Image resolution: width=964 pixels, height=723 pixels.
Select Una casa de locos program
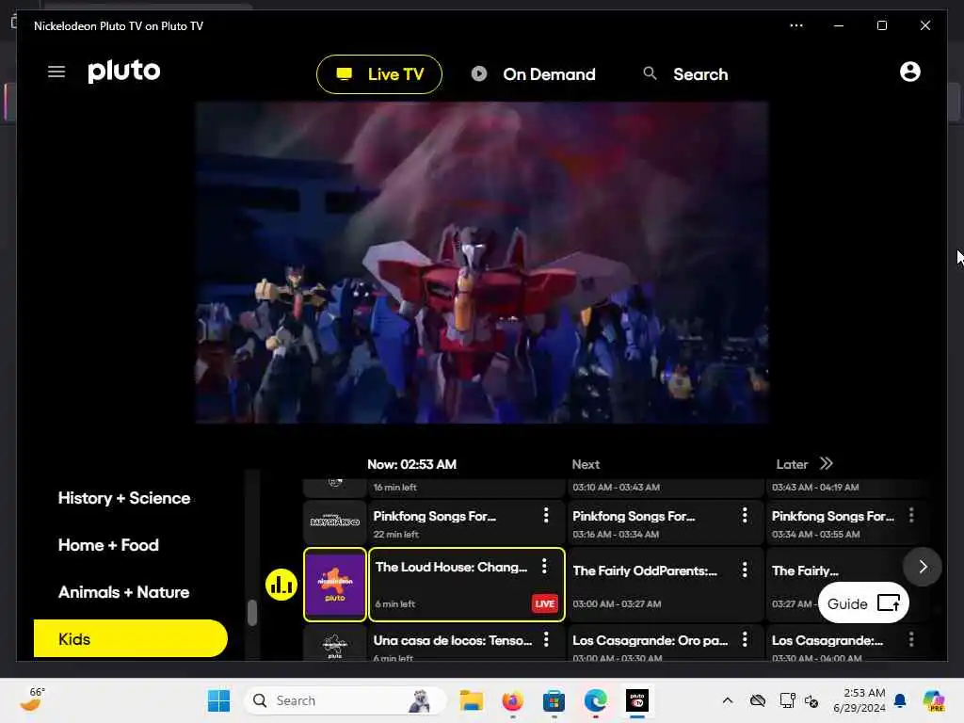(x=467, y=644)
